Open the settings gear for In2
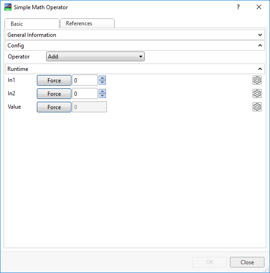Screen dimensions: 270x273 tap(257, 93)
